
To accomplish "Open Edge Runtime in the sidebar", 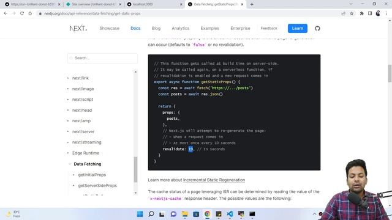I will [x=86, y=153].
